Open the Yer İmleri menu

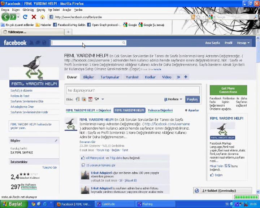[54, 10]
